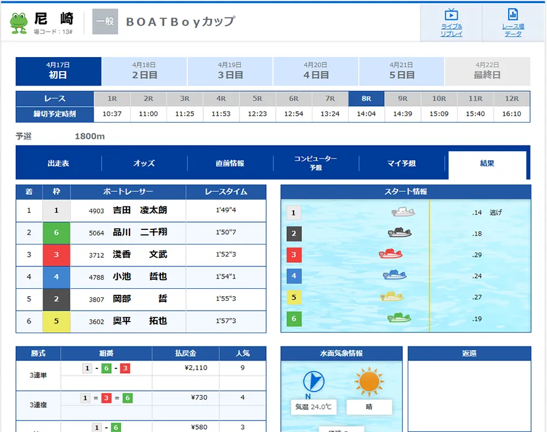This screenshot has width=547, height=432.
Task: Click the yellow boat 5 start icon
Action: pos(392,296)
